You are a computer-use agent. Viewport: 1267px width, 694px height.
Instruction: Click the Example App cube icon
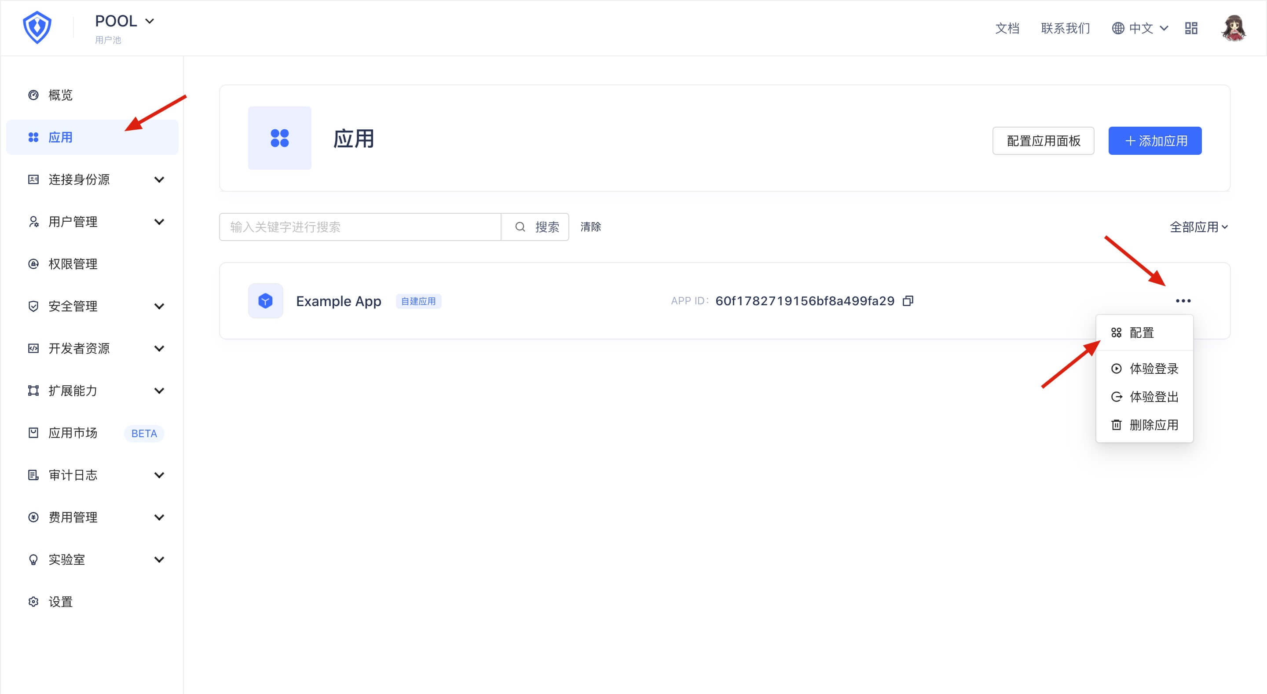[x=266, y=300]
